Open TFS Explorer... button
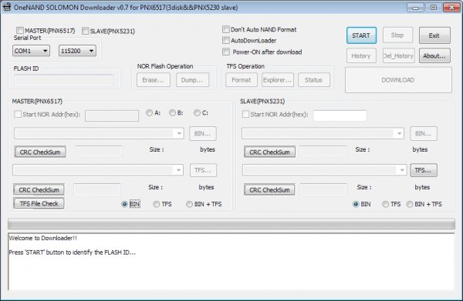 278,80
